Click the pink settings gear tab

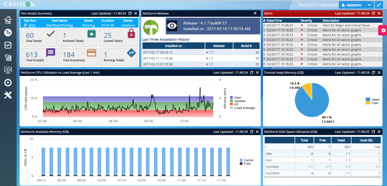(383, 30)
